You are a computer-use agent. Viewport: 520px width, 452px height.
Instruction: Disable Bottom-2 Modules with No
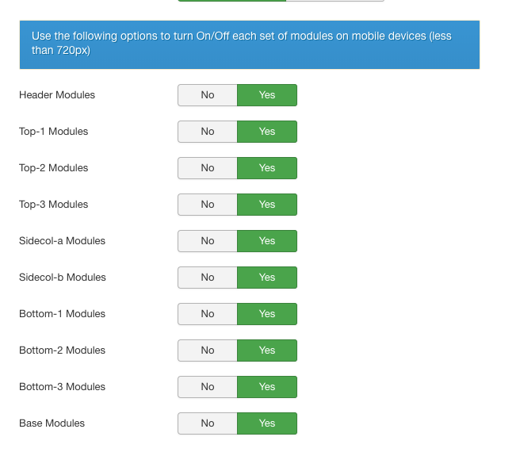point(208,350)
